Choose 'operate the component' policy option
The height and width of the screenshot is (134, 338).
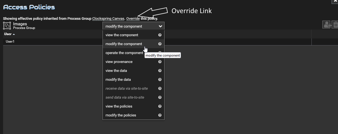pos(124,53)
